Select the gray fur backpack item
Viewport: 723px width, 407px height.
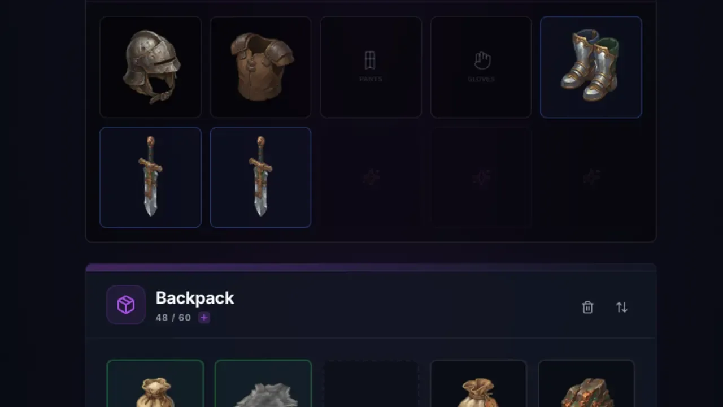point(263,383)
